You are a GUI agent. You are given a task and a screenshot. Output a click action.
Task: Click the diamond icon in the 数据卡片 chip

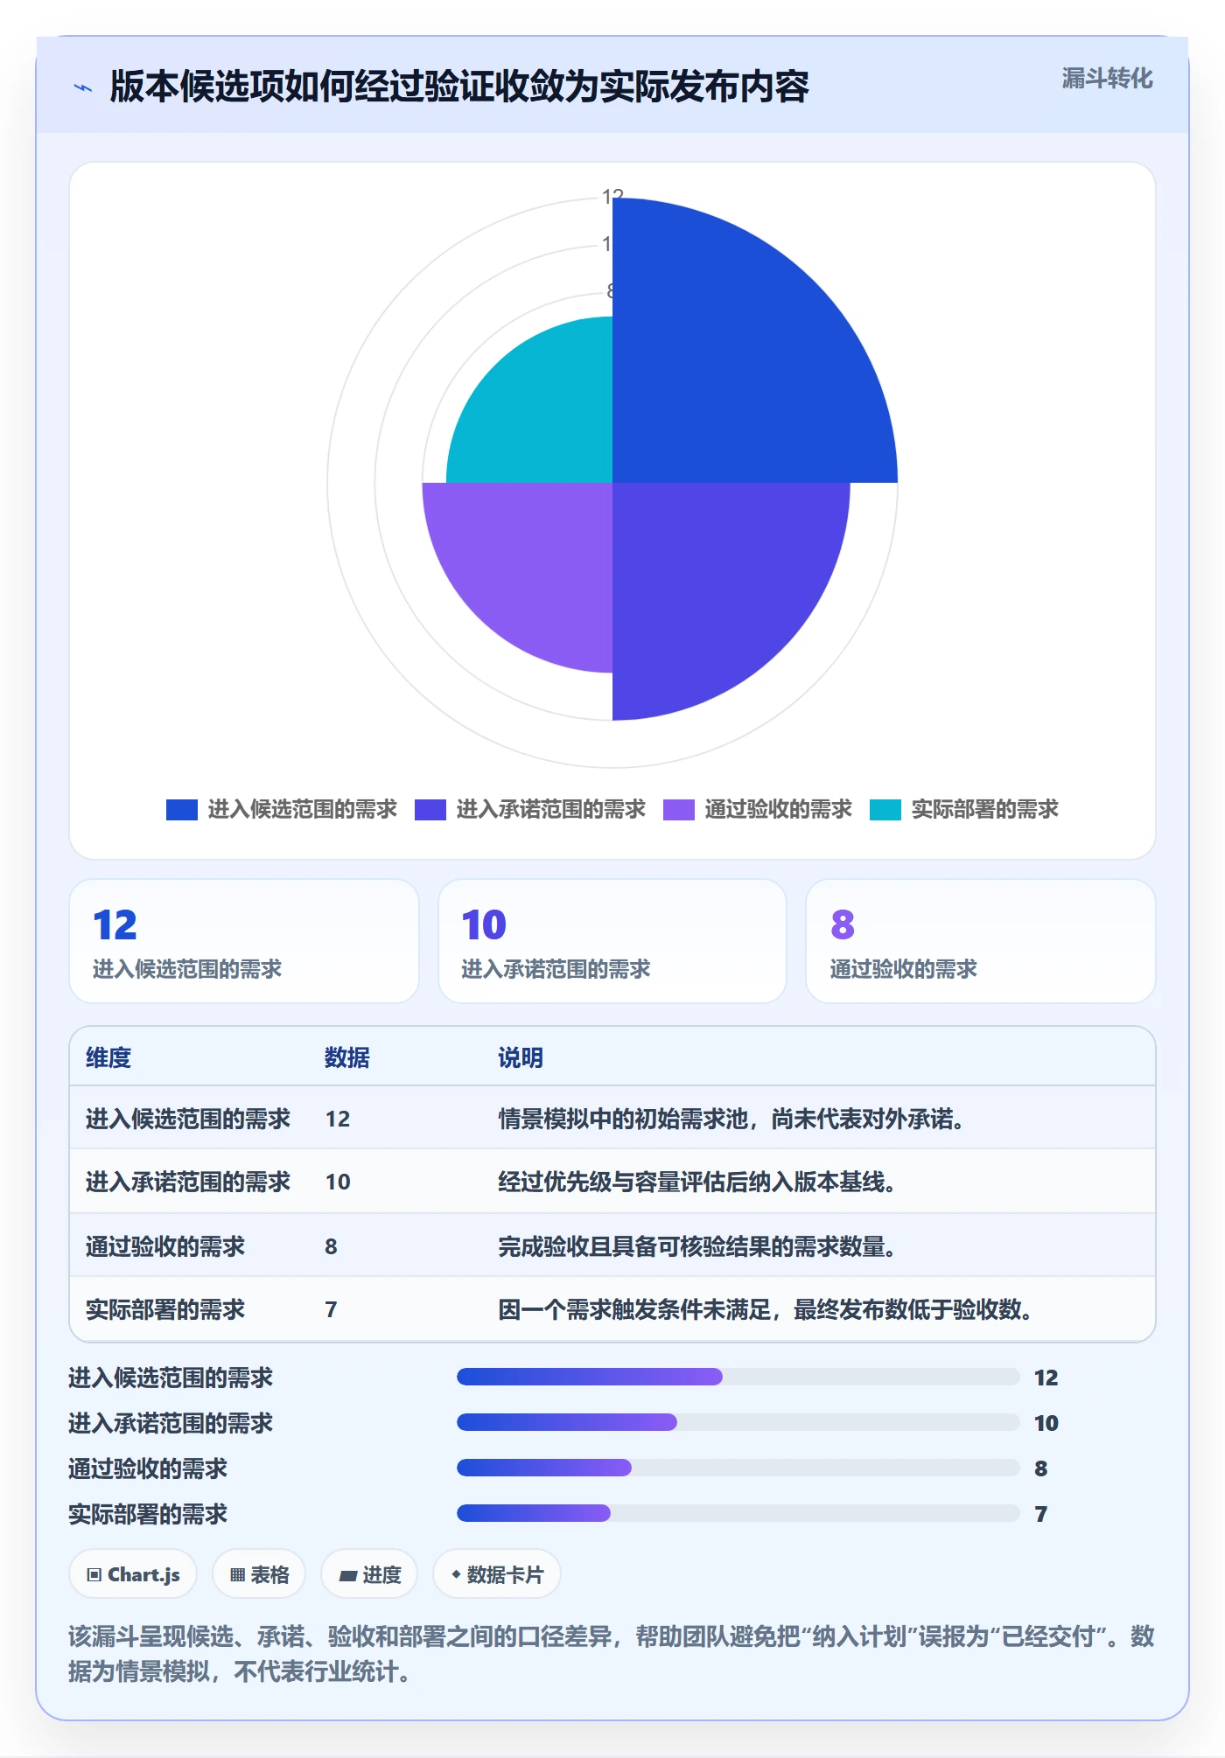pos(456,1574)
